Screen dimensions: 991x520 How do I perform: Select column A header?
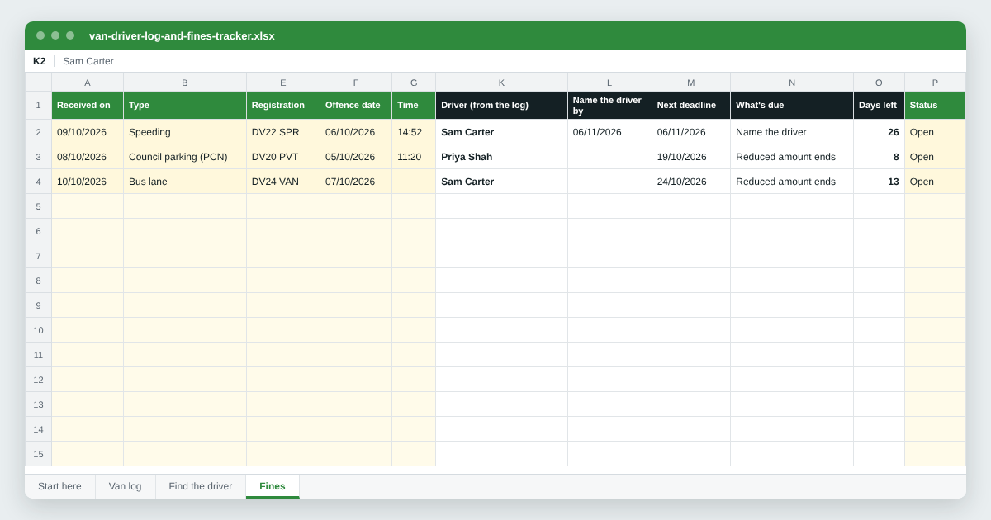[88, 83]
